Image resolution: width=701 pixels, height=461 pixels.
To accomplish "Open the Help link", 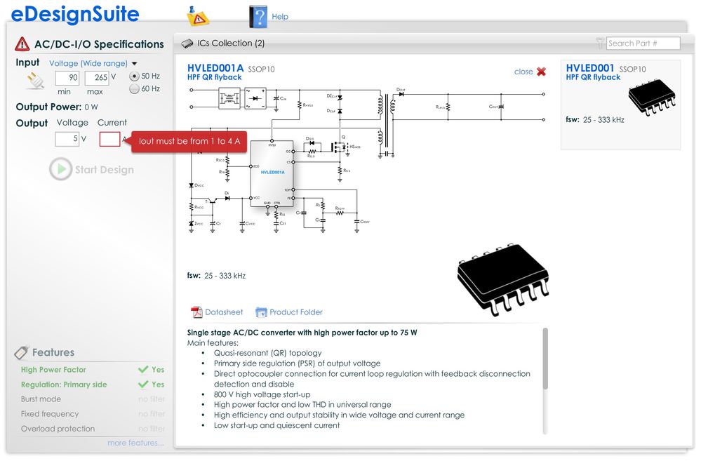I will point(280,17).
